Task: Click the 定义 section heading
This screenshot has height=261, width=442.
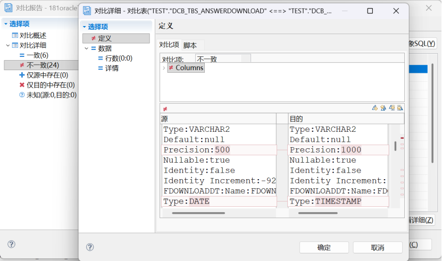Action: point(166,26)
